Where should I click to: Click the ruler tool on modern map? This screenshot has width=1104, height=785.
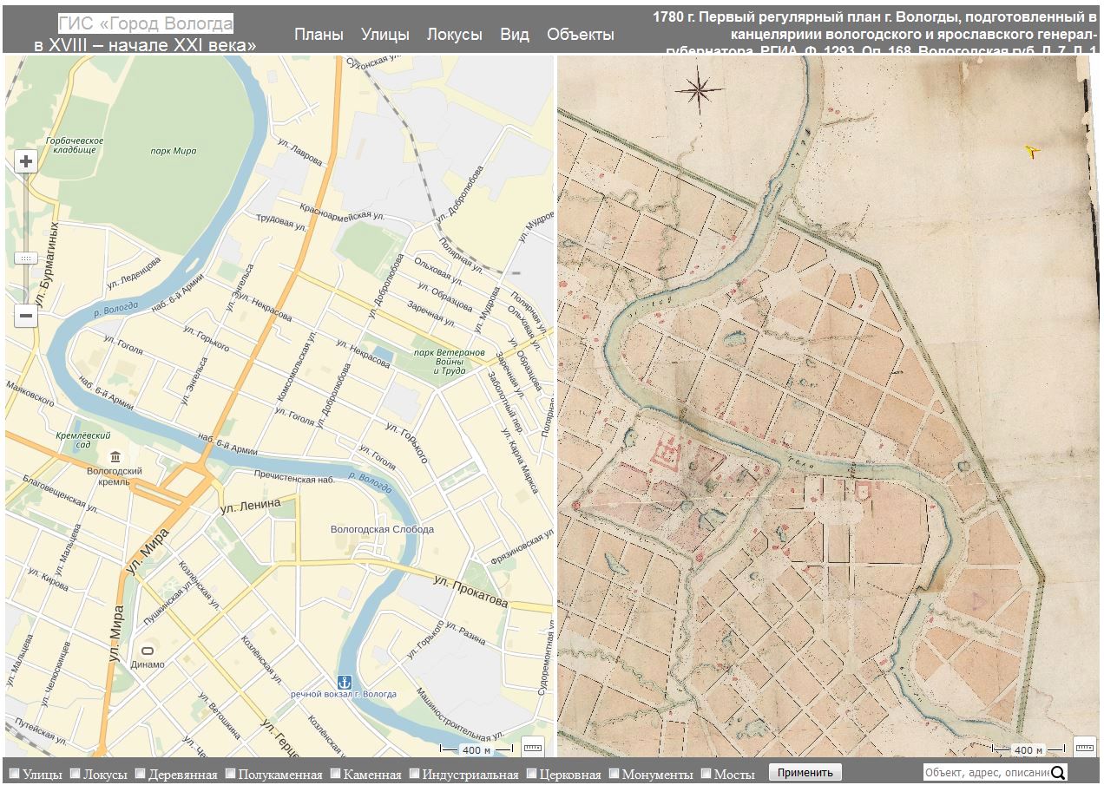pos(532,747)
